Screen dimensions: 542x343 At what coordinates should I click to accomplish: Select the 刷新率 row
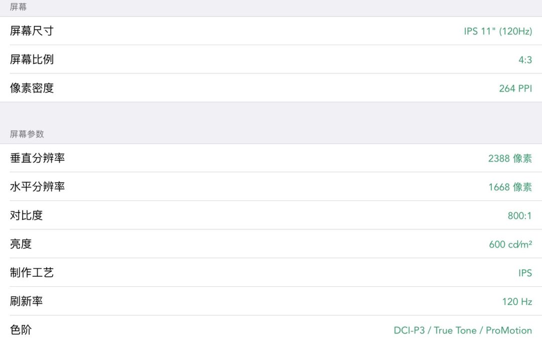tap(271, 301)
